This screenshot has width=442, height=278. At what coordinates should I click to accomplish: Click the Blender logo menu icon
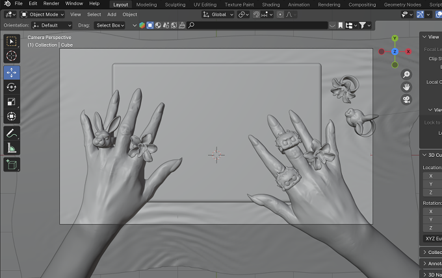(7, 3)
